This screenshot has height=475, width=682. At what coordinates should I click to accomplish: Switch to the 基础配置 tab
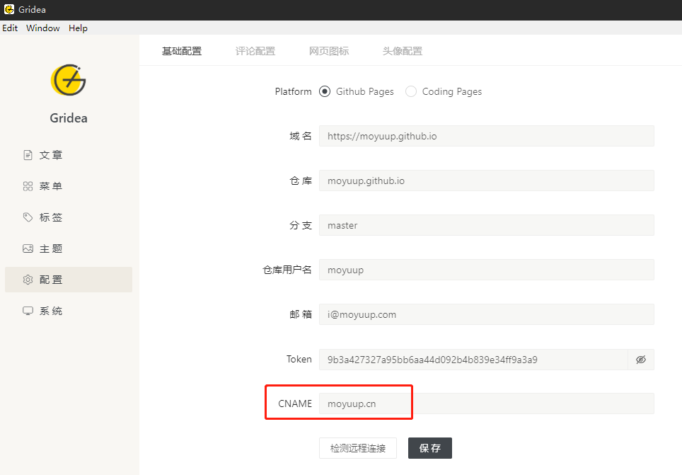[x=182, y=51]
